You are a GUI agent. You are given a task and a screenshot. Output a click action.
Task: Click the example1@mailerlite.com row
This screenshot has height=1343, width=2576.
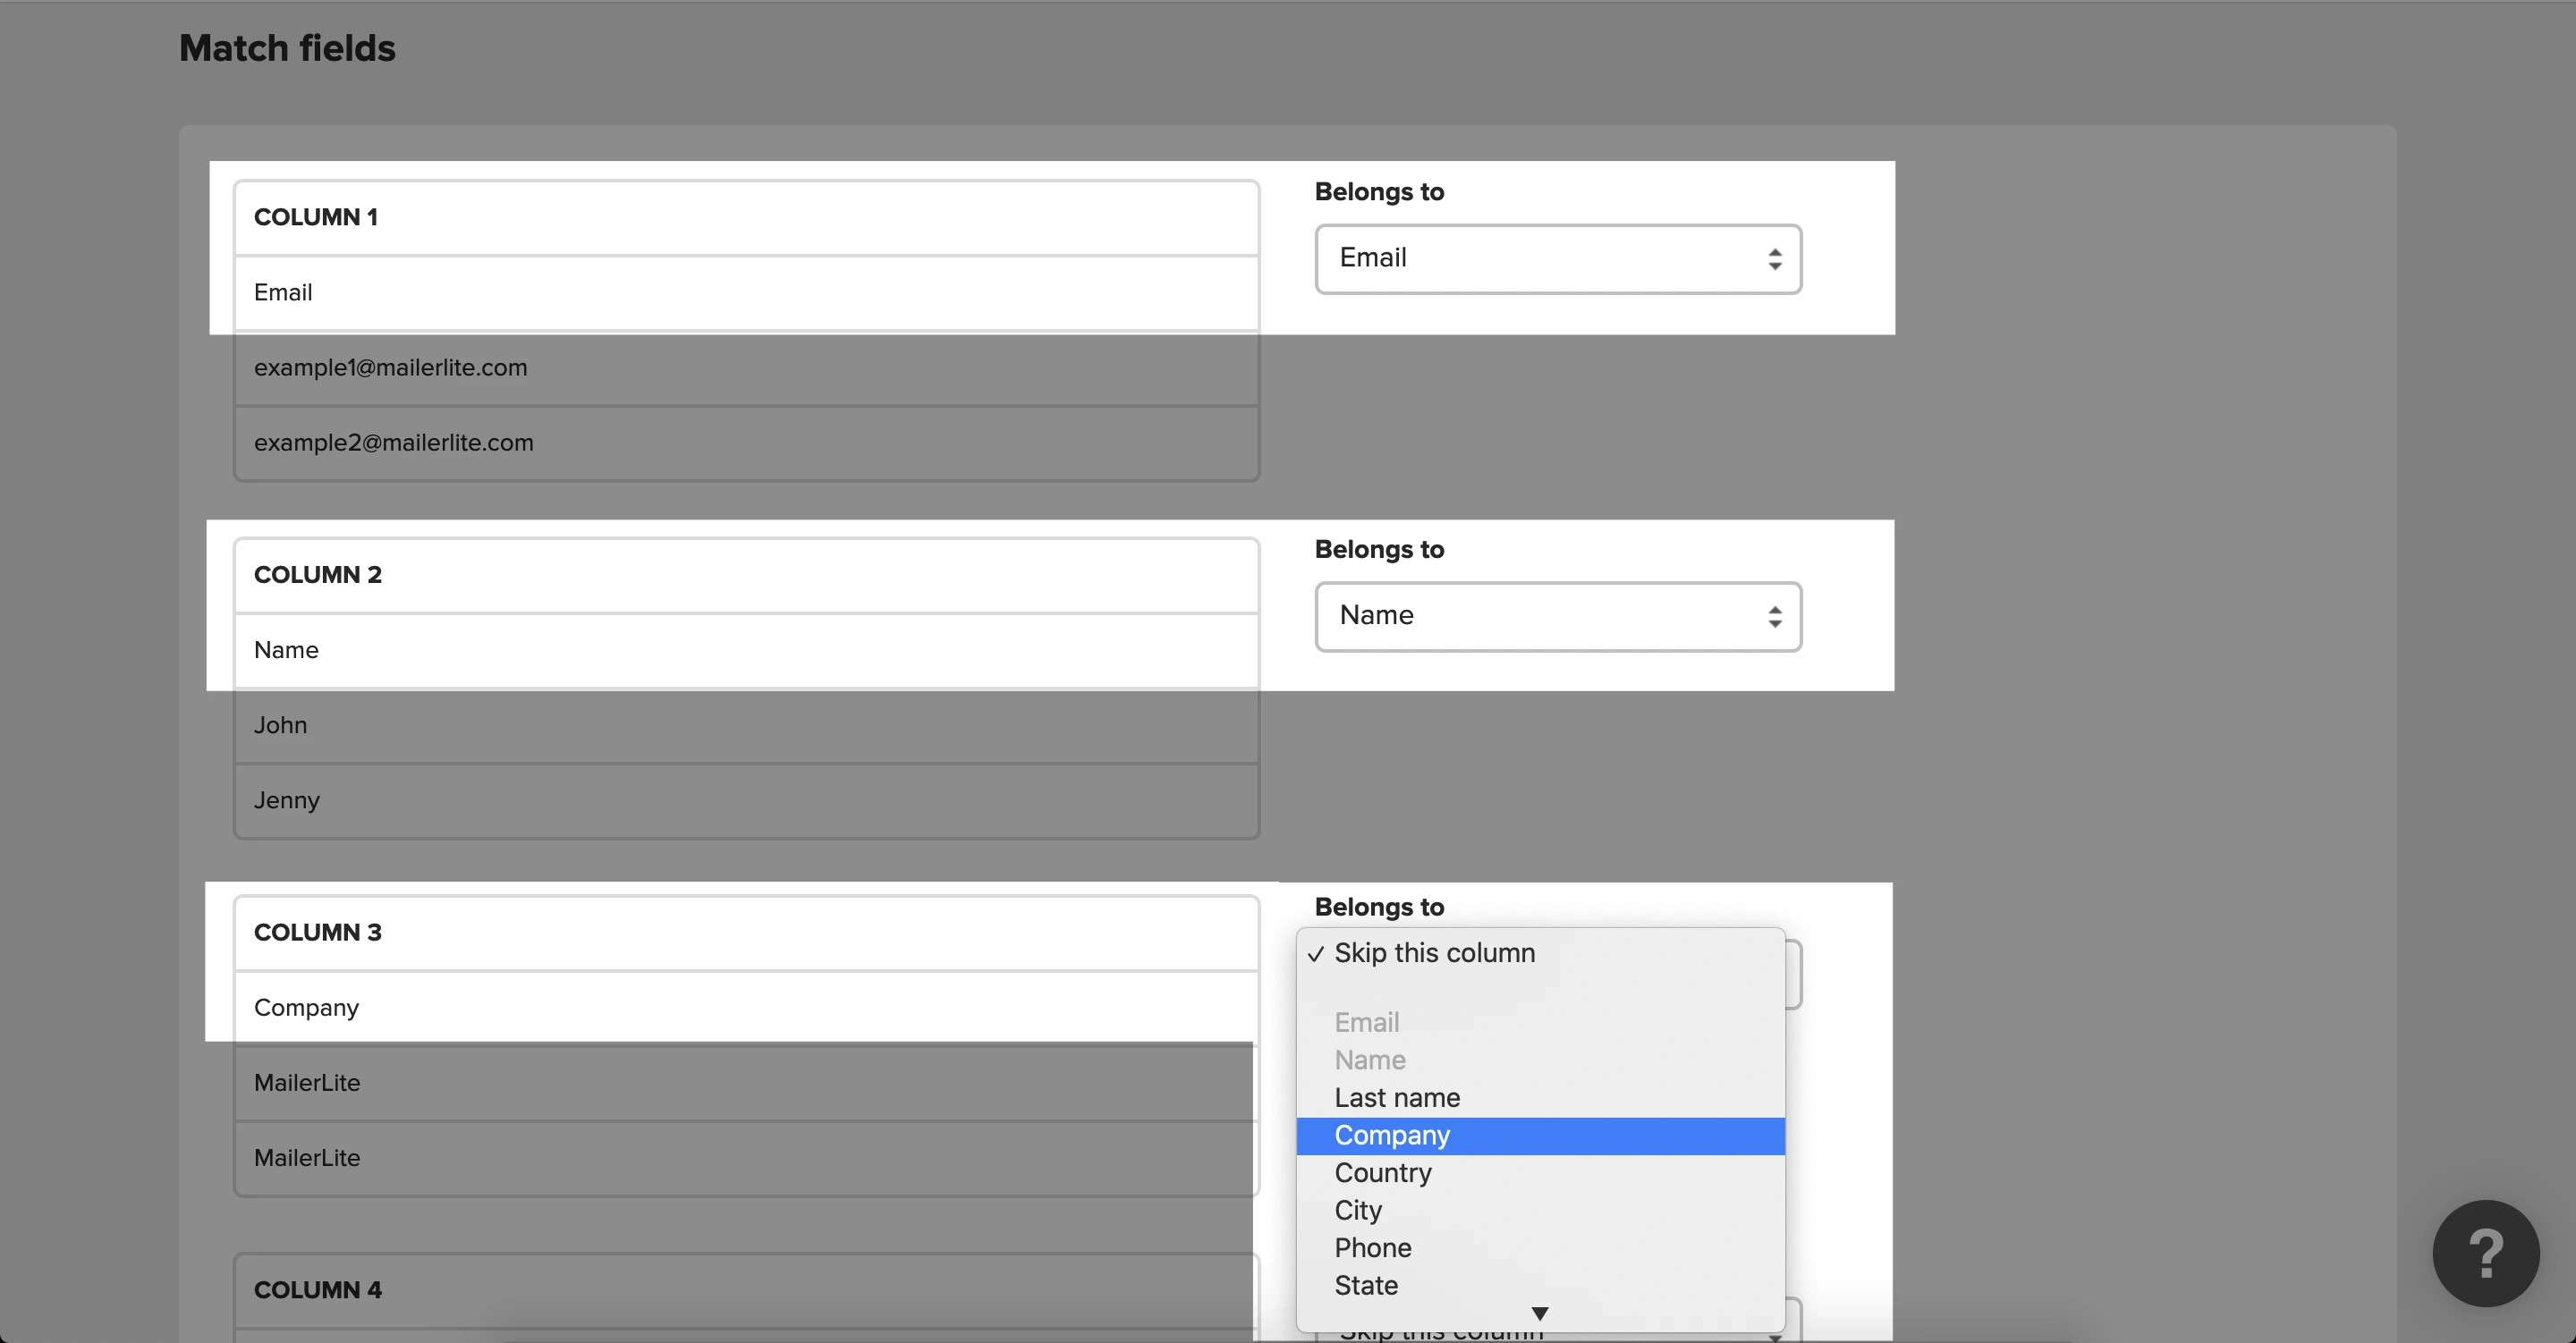click(x=745, y=368)
